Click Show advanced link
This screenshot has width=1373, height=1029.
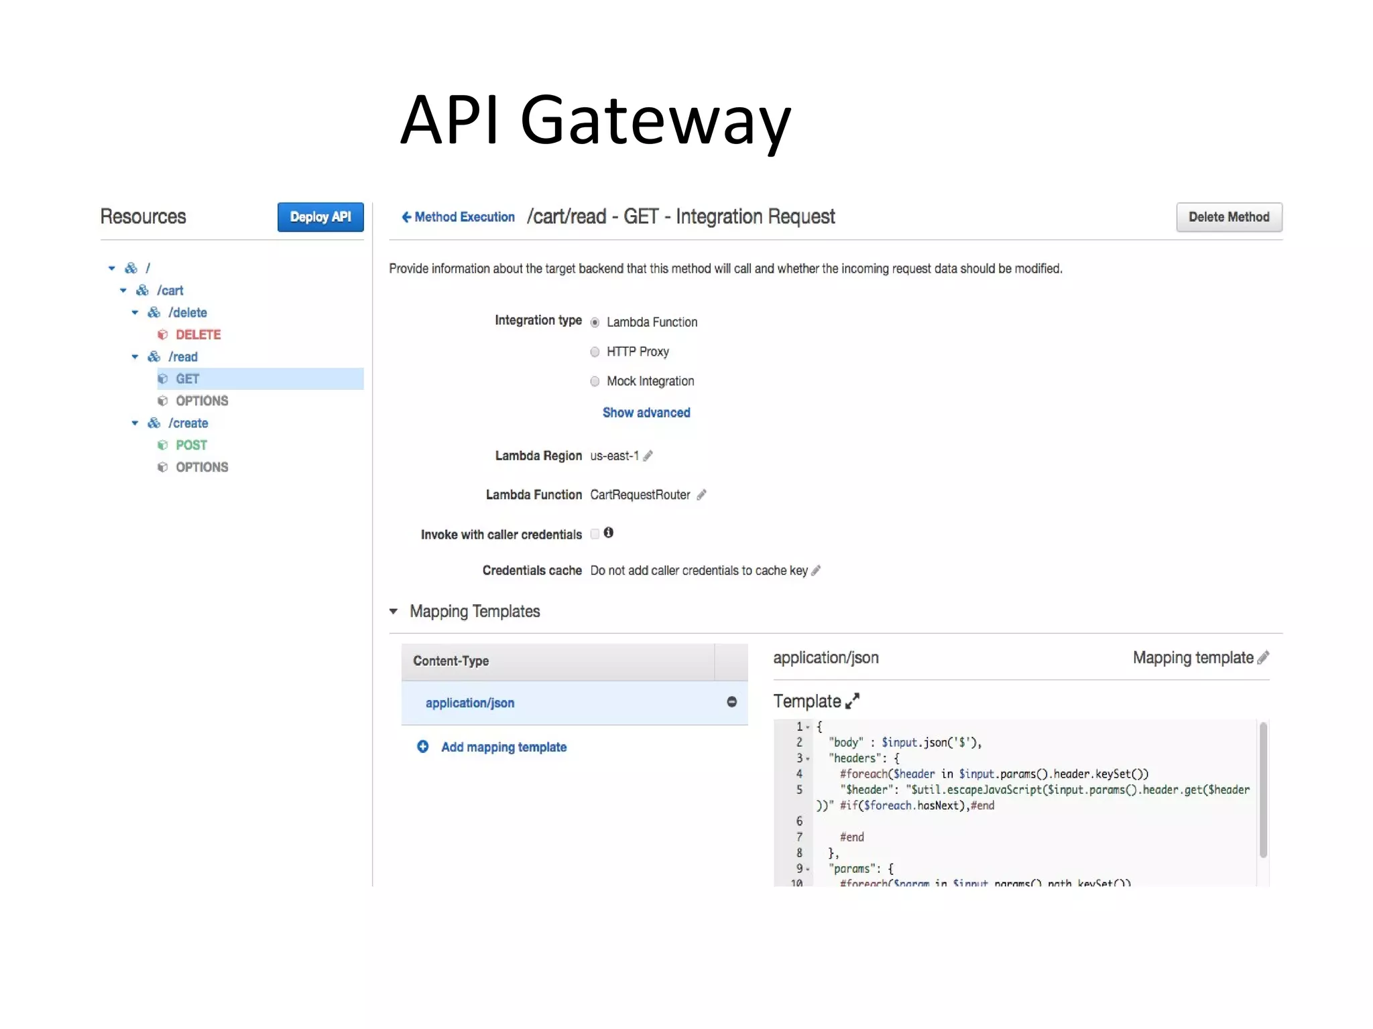(x=646, y=413)
